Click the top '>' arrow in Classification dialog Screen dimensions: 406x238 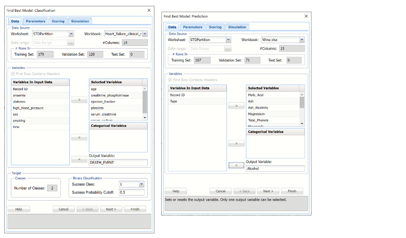(x=79, y=100)
